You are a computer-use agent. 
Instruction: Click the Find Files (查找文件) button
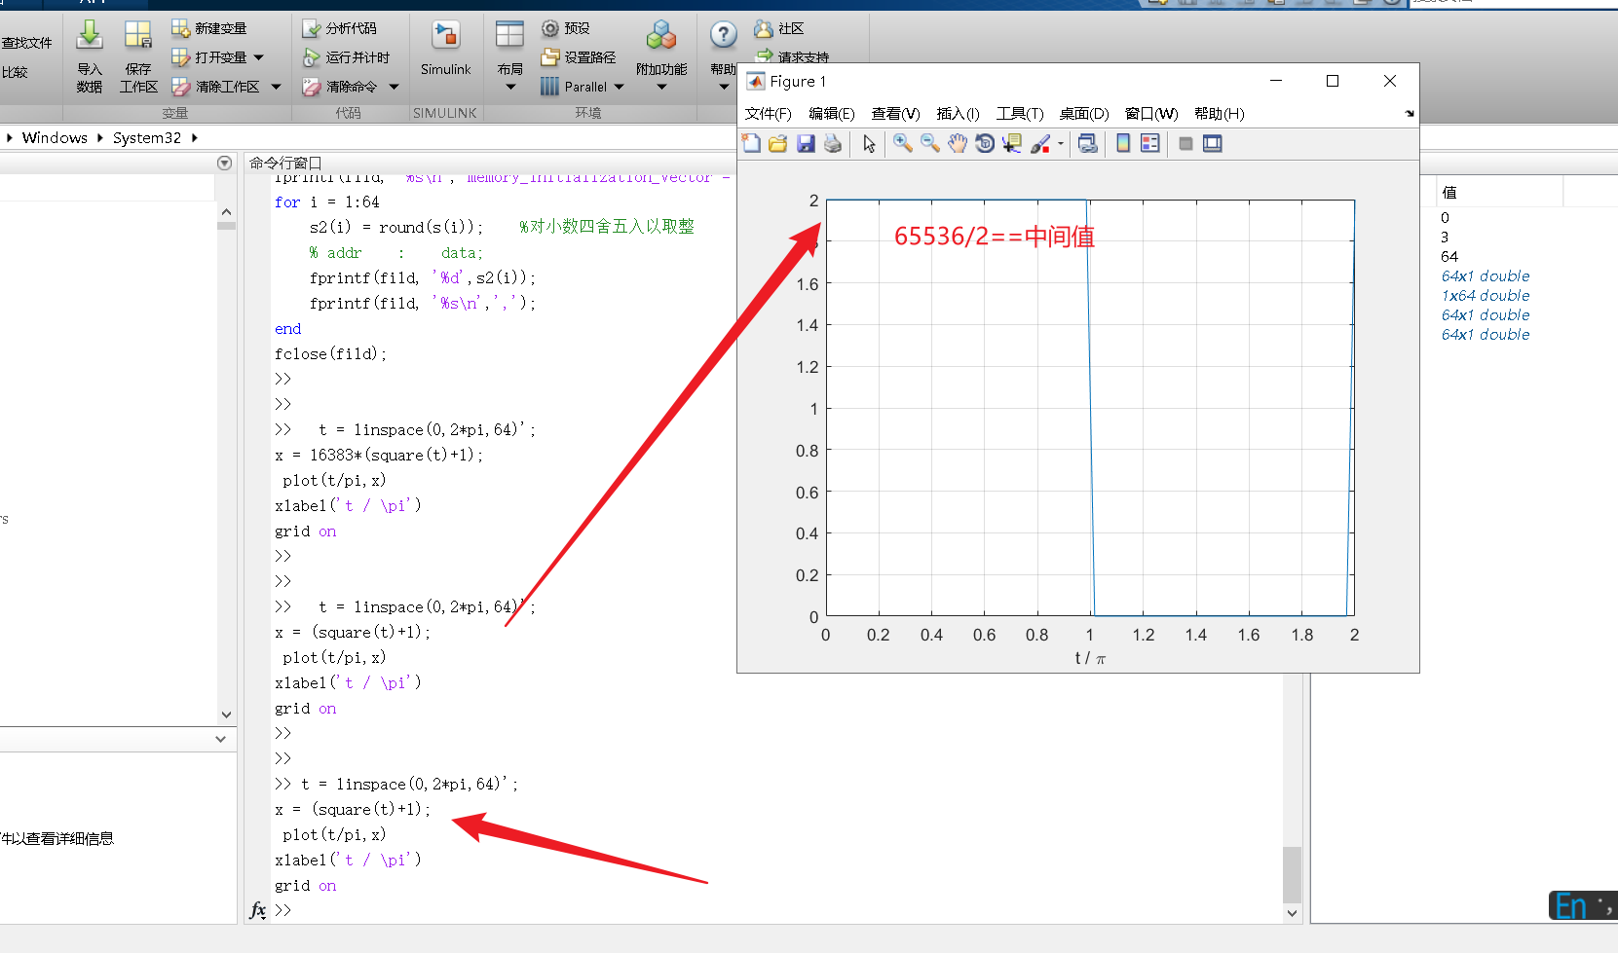(x=26, y=43)
